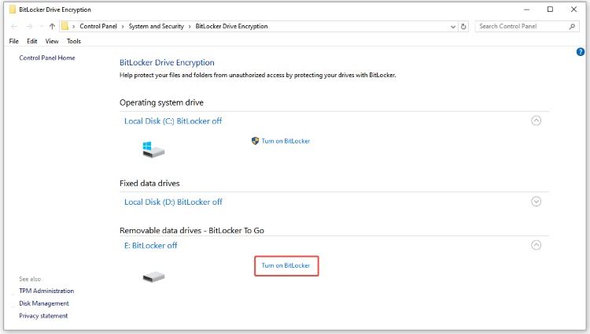The height and width of the screenshot is (334, 590).
Task: Click the E: removable drive icon
Action: pyautogui.click(x=153, y=277)
